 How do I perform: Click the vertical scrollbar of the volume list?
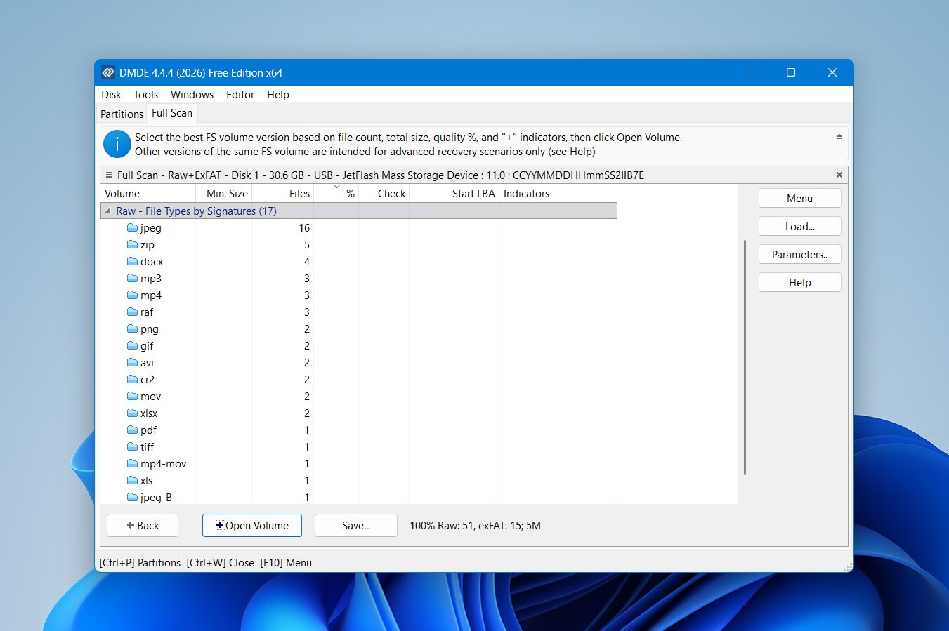tap(745, 357)
